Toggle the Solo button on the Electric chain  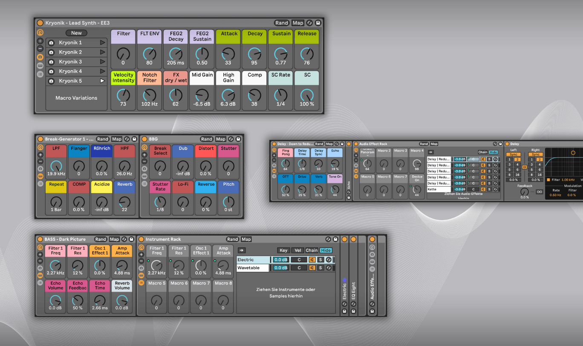pyautogui.click(x=321, y=259)
